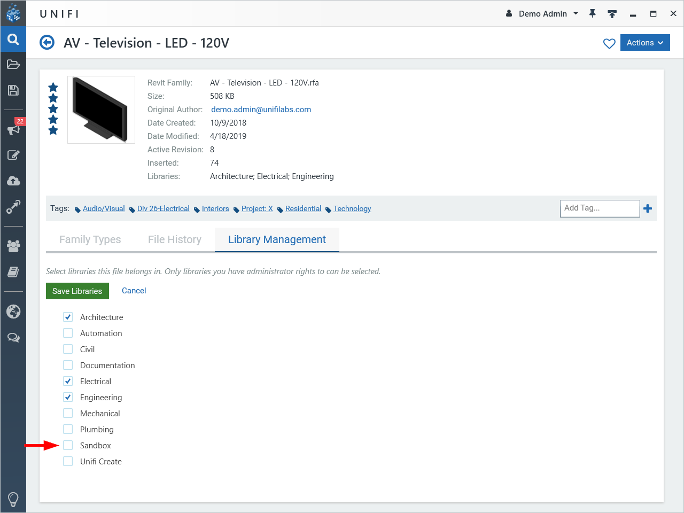Click the dock-to-top icon in title bar
The image size is (684, 513).
[x=612, y=14]
